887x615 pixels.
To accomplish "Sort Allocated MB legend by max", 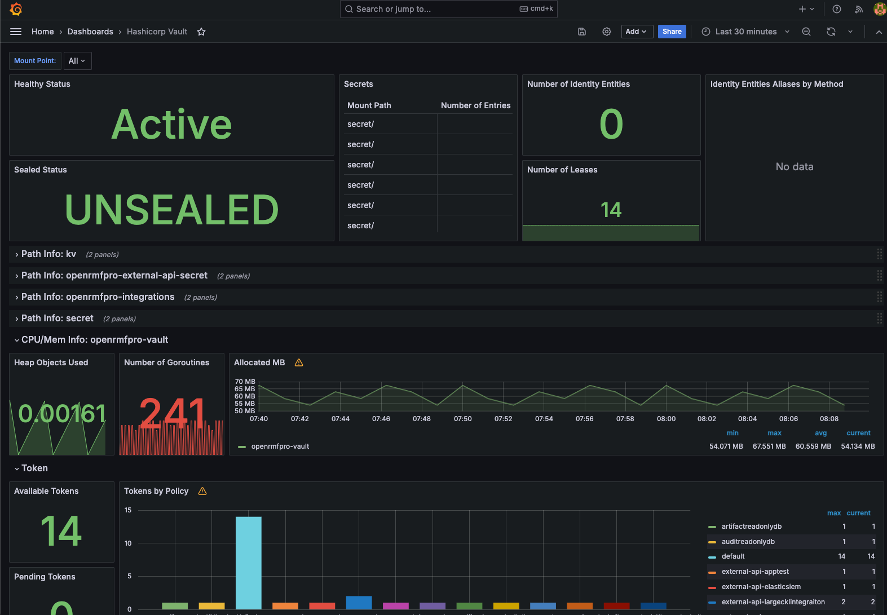I will click(x=775, y=433).
